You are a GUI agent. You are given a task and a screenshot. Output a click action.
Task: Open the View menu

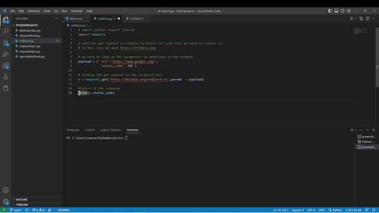(x=47, y=11)
